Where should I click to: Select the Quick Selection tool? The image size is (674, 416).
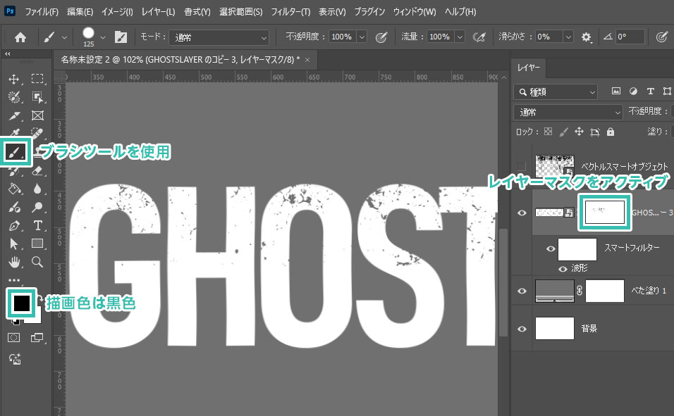(x=14, y=97)
